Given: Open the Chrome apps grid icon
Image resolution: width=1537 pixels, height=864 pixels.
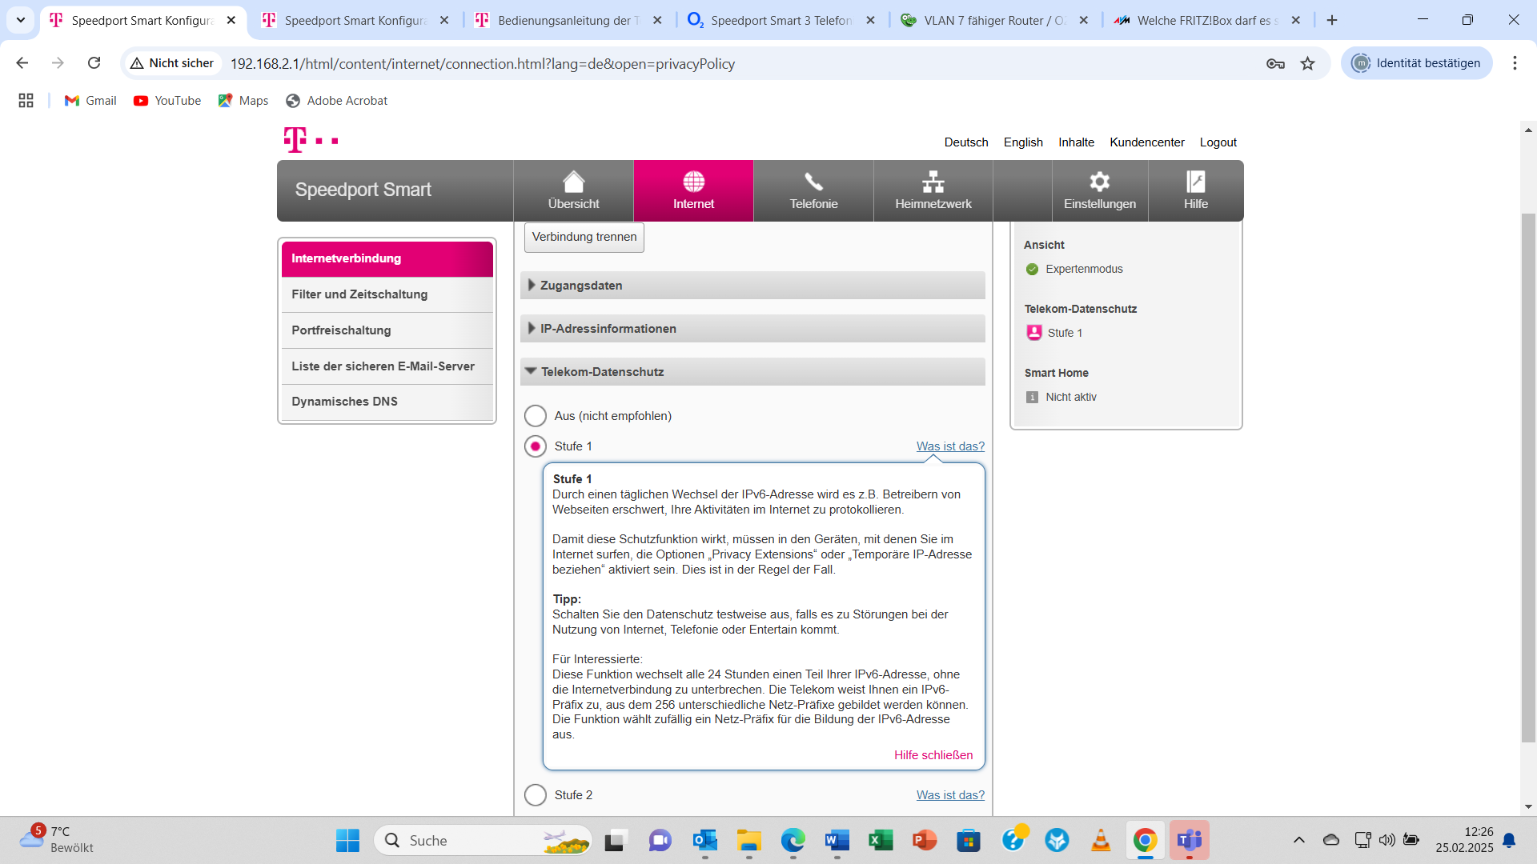Looking at the screenshot, I should pos(26,101).
